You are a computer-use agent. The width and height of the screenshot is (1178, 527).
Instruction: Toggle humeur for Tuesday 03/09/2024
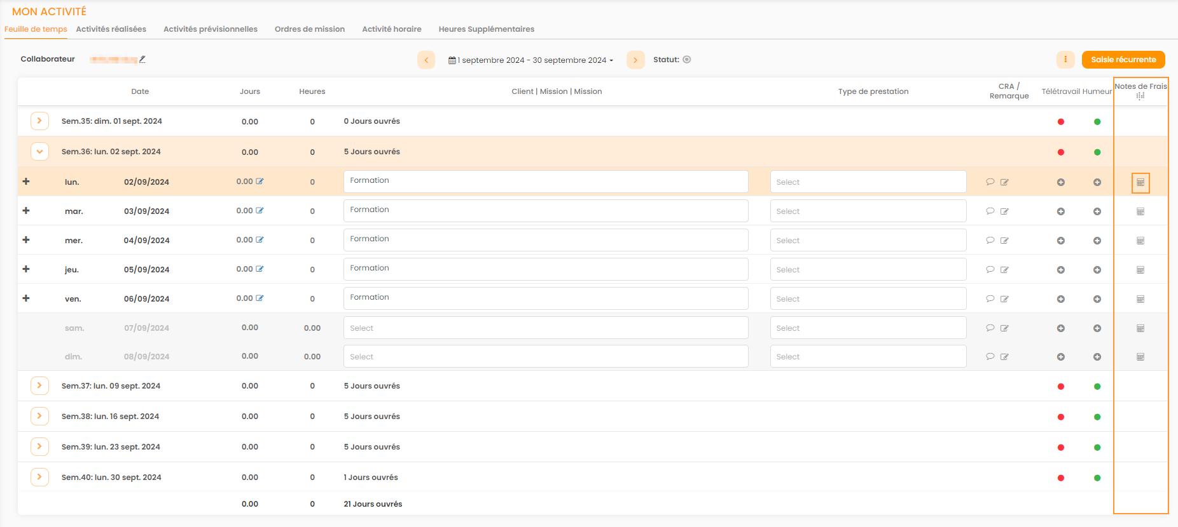coord(1097,211)
